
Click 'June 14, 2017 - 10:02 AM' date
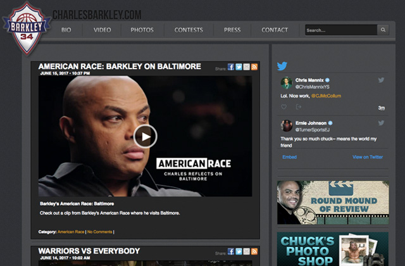tap(65, 258)
